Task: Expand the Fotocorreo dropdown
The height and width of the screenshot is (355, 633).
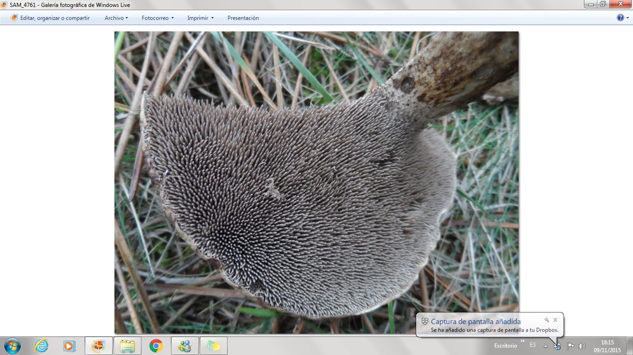Action: 158,18
